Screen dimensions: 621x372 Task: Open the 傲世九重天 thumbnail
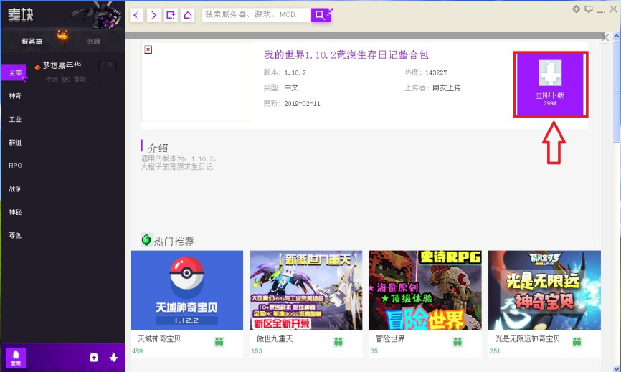click(x=305, y=290)
